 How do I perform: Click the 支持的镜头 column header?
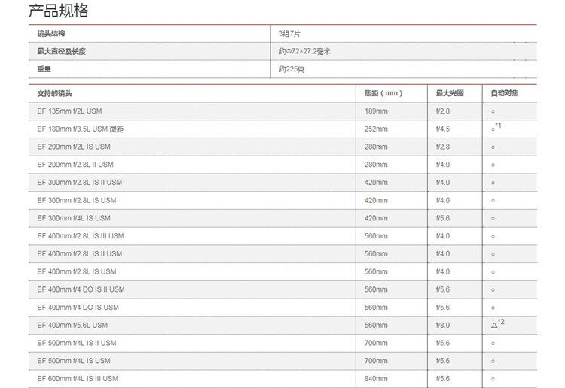pos(54,93)
